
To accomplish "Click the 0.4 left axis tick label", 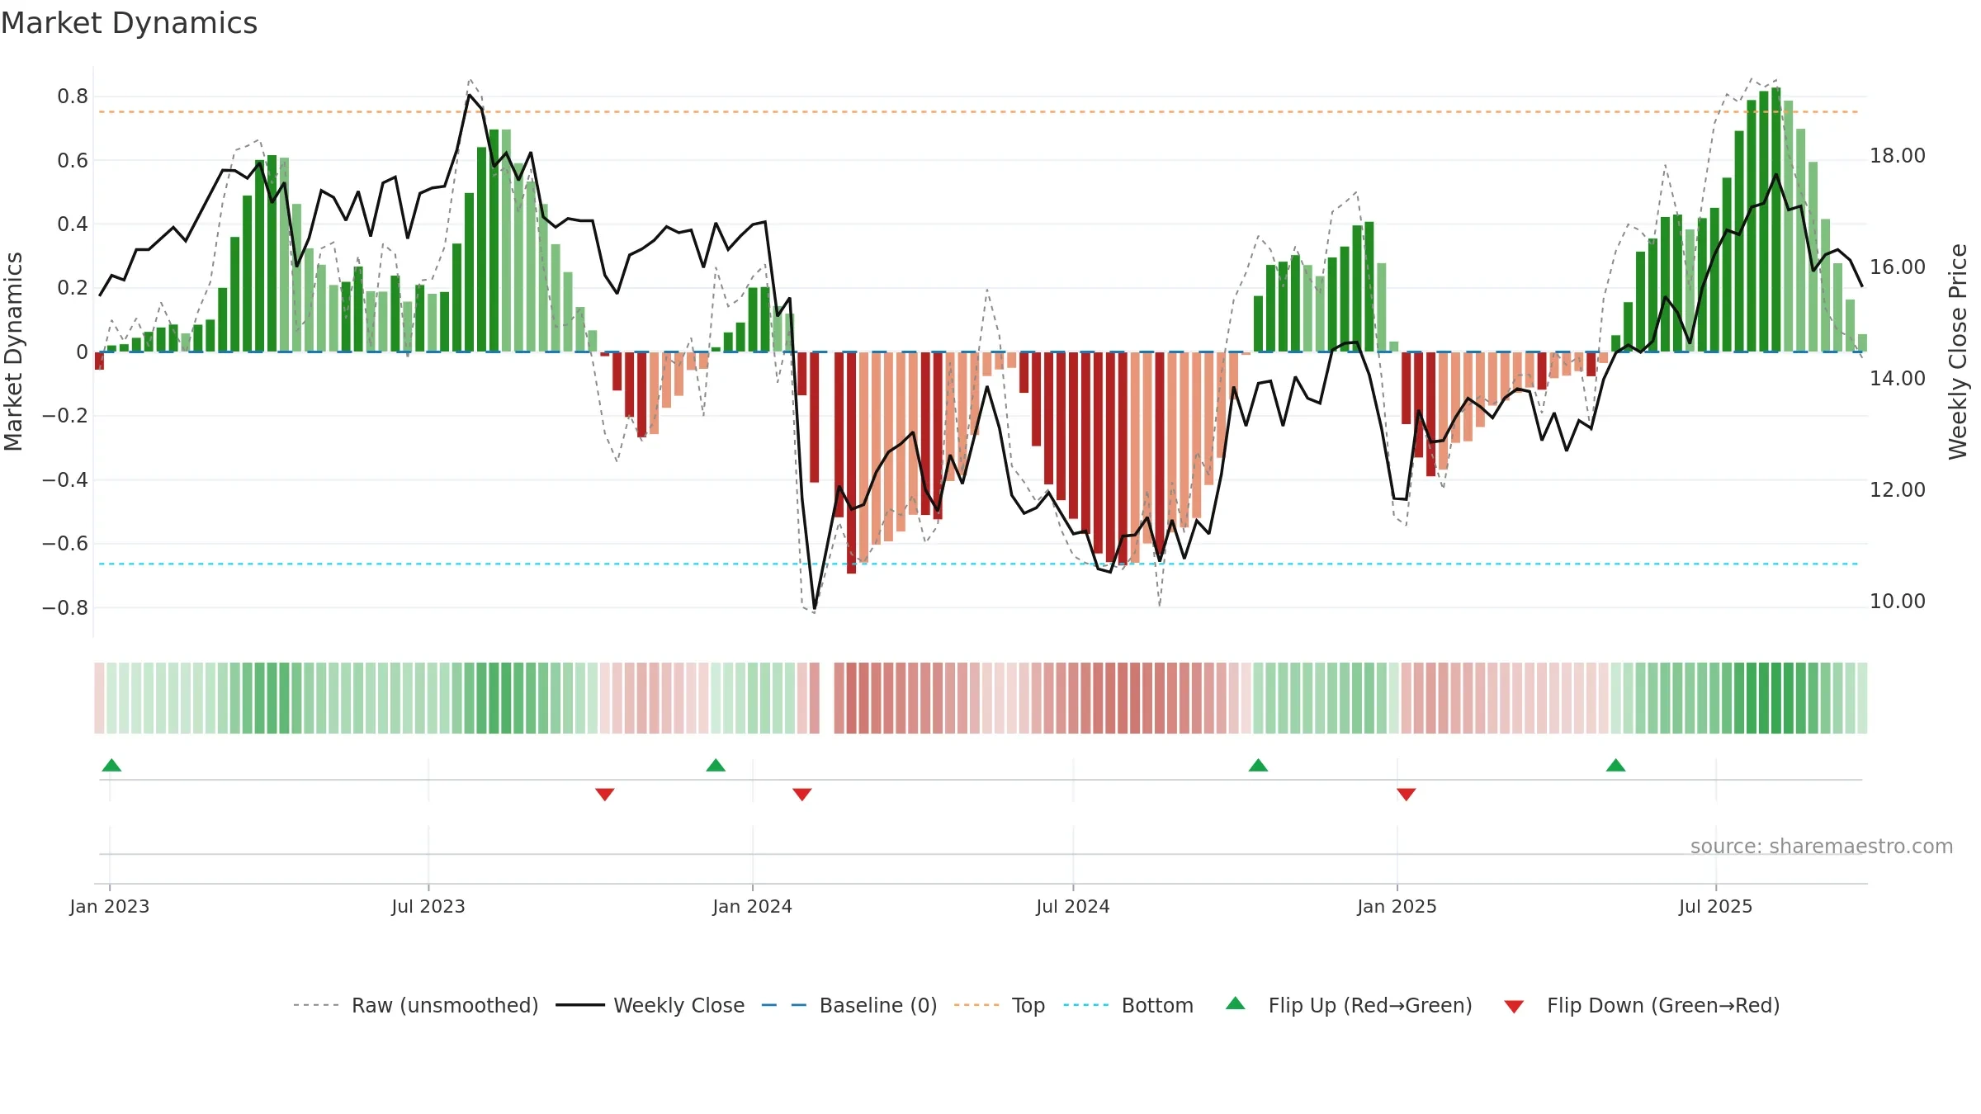I will pyautogui.click(x=73, y=224).
